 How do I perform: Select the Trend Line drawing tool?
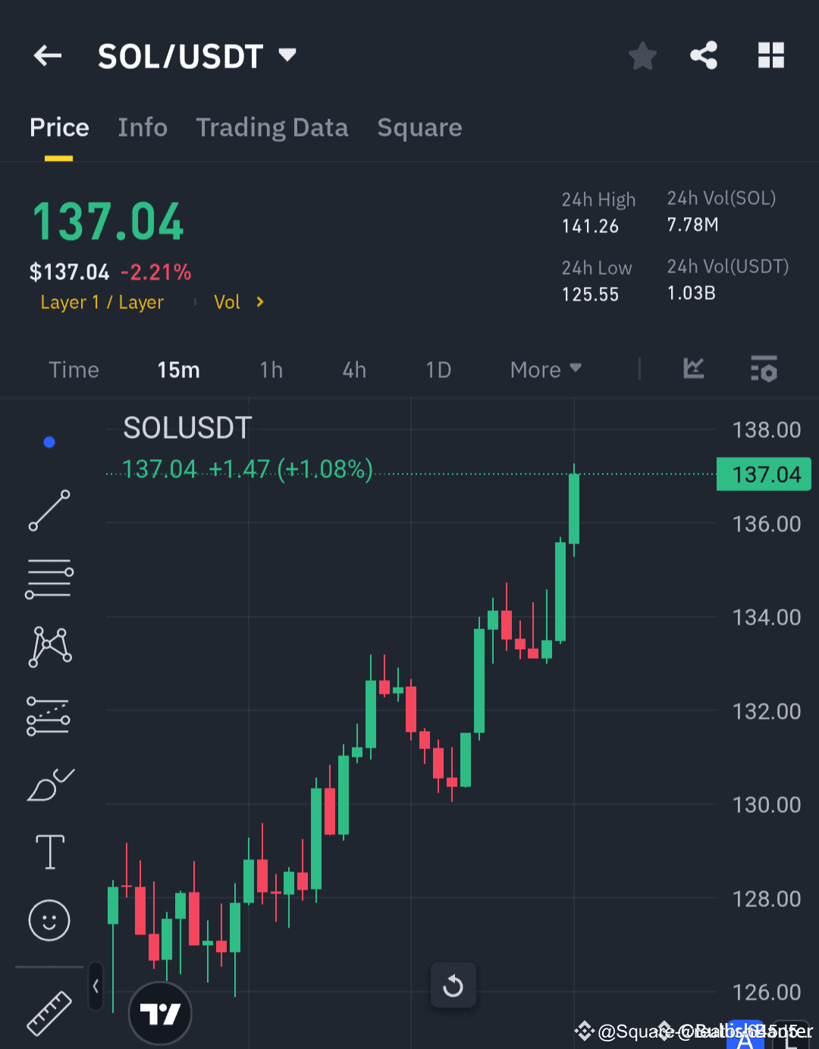tap(49, 509)
